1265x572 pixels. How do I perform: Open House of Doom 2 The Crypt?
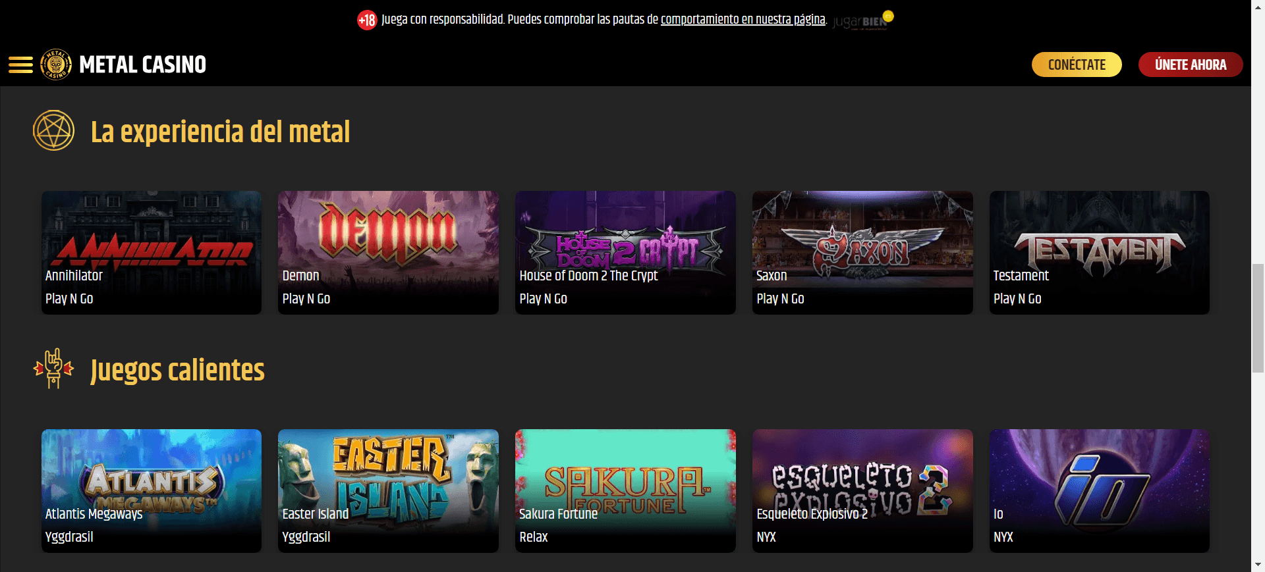point(625,252)
